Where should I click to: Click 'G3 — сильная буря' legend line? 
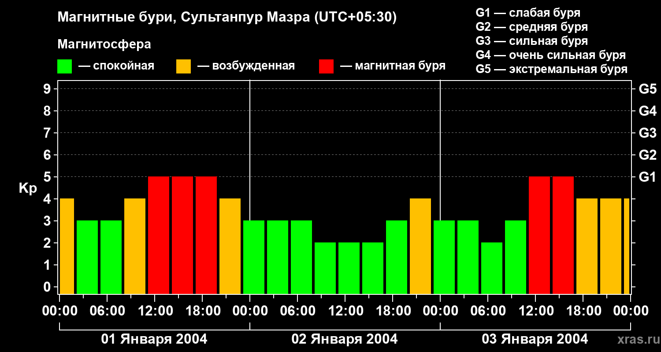532,41
